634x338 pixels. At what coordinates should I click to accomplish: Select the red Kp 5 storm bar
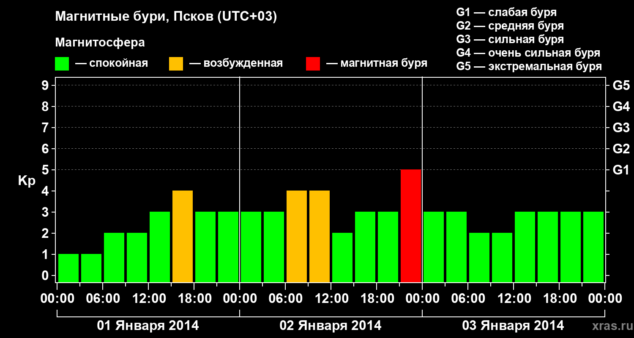(x=411, y=226)
